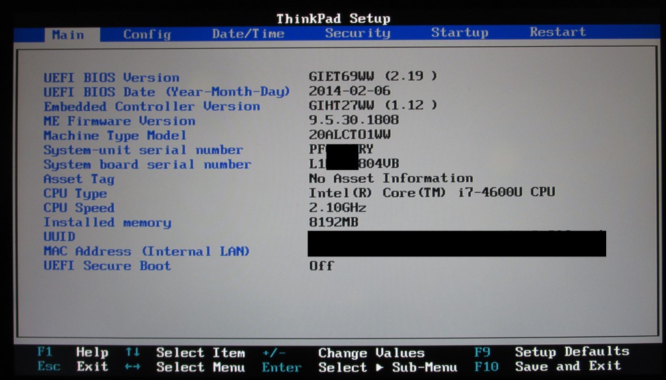The width and height of the screenshot is (666, 380).
Task: Click the Secure Boot Off value
Action: (x=321, y=266)
